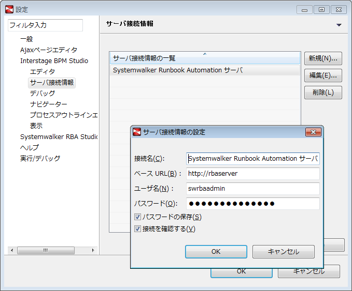
Task: Select デバッグ tree item
Action: (43, 93)
